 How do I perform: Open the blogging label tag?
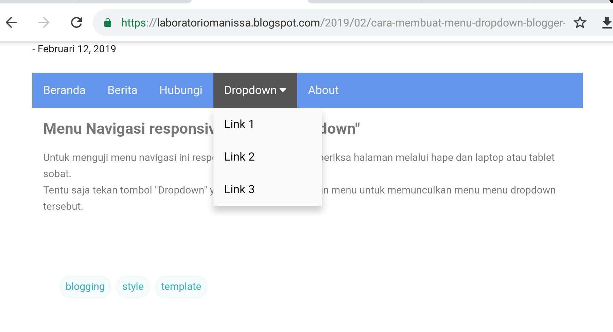pyautogui.click(x=85, y=287)
